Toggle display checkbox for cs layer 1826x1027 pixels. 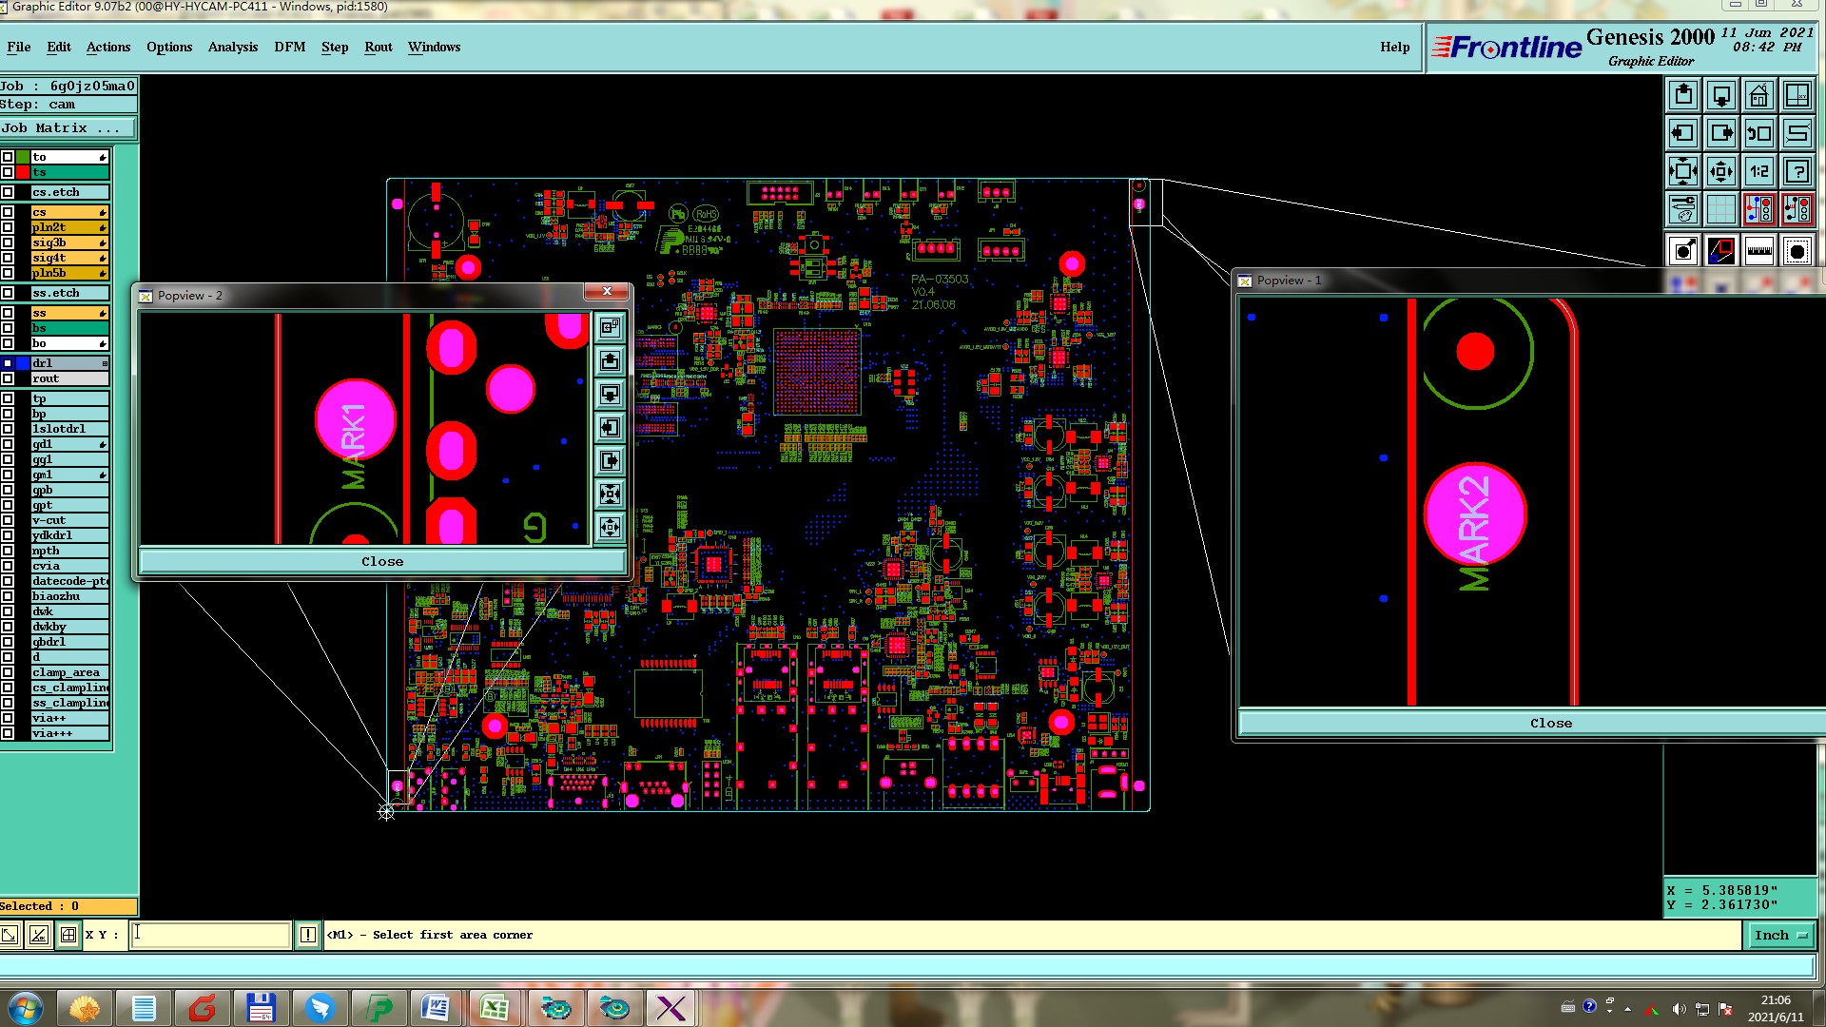[8, 212]
